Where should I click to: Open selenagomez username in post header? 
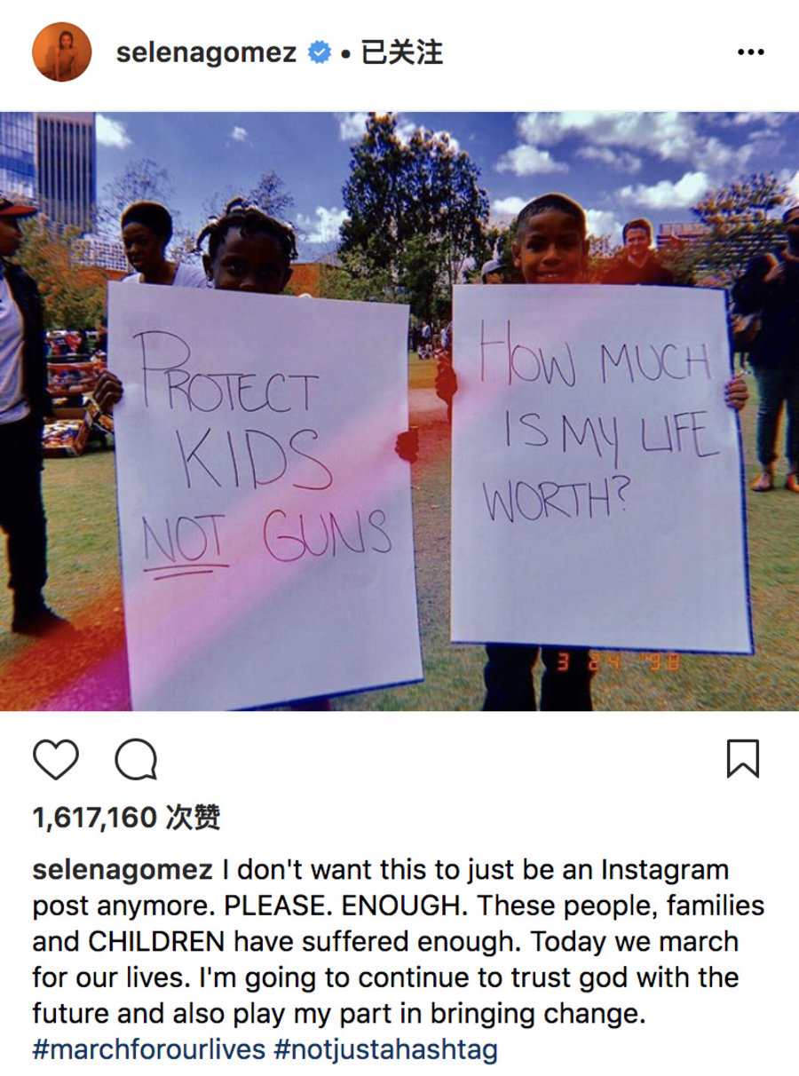point(206,52)
